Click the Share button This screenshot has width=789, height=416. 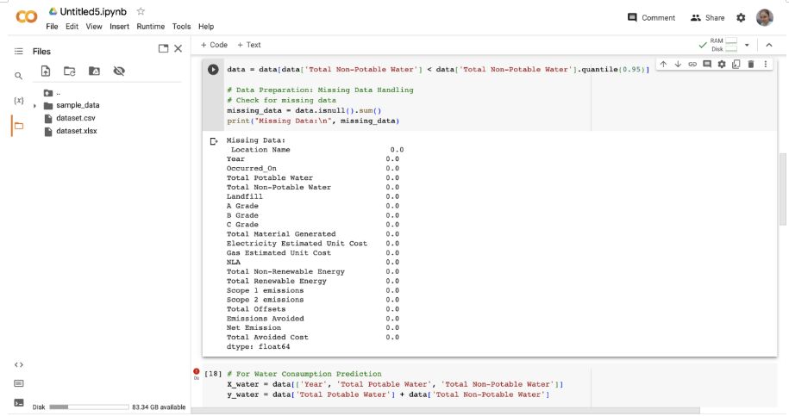click(708, 17)
